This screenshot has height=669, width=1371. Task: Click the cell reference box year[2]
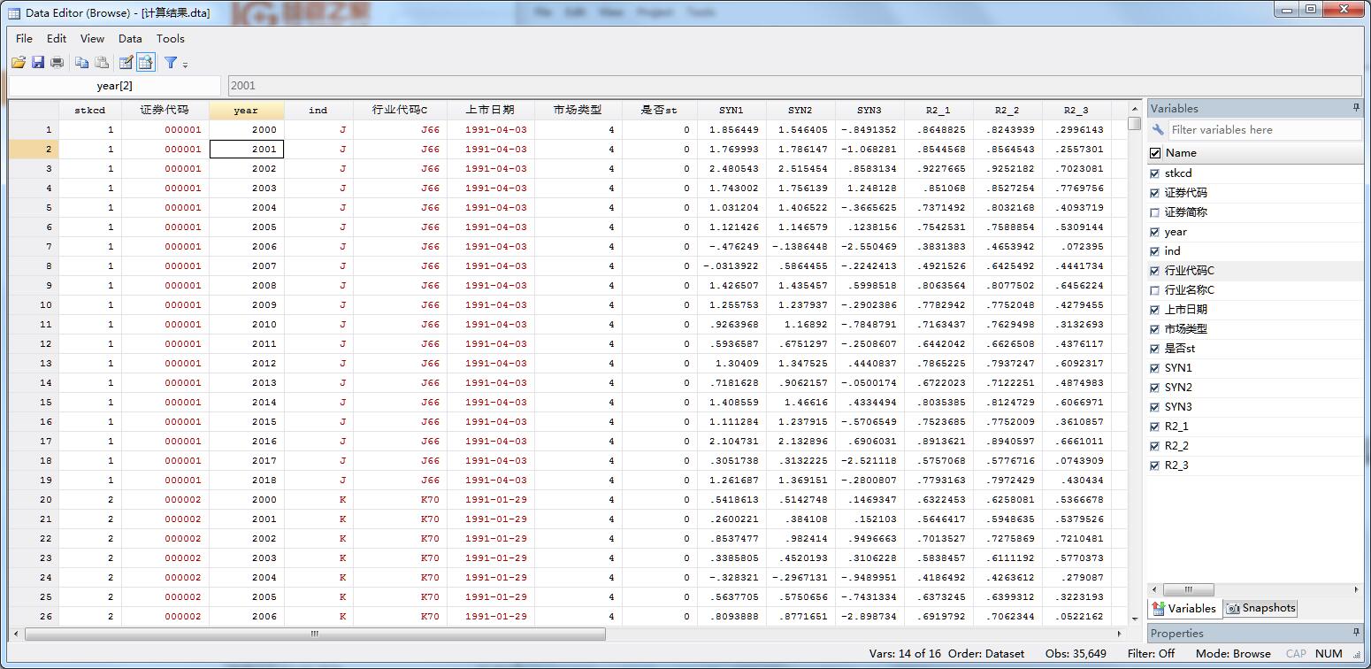[x=114, y=86]
